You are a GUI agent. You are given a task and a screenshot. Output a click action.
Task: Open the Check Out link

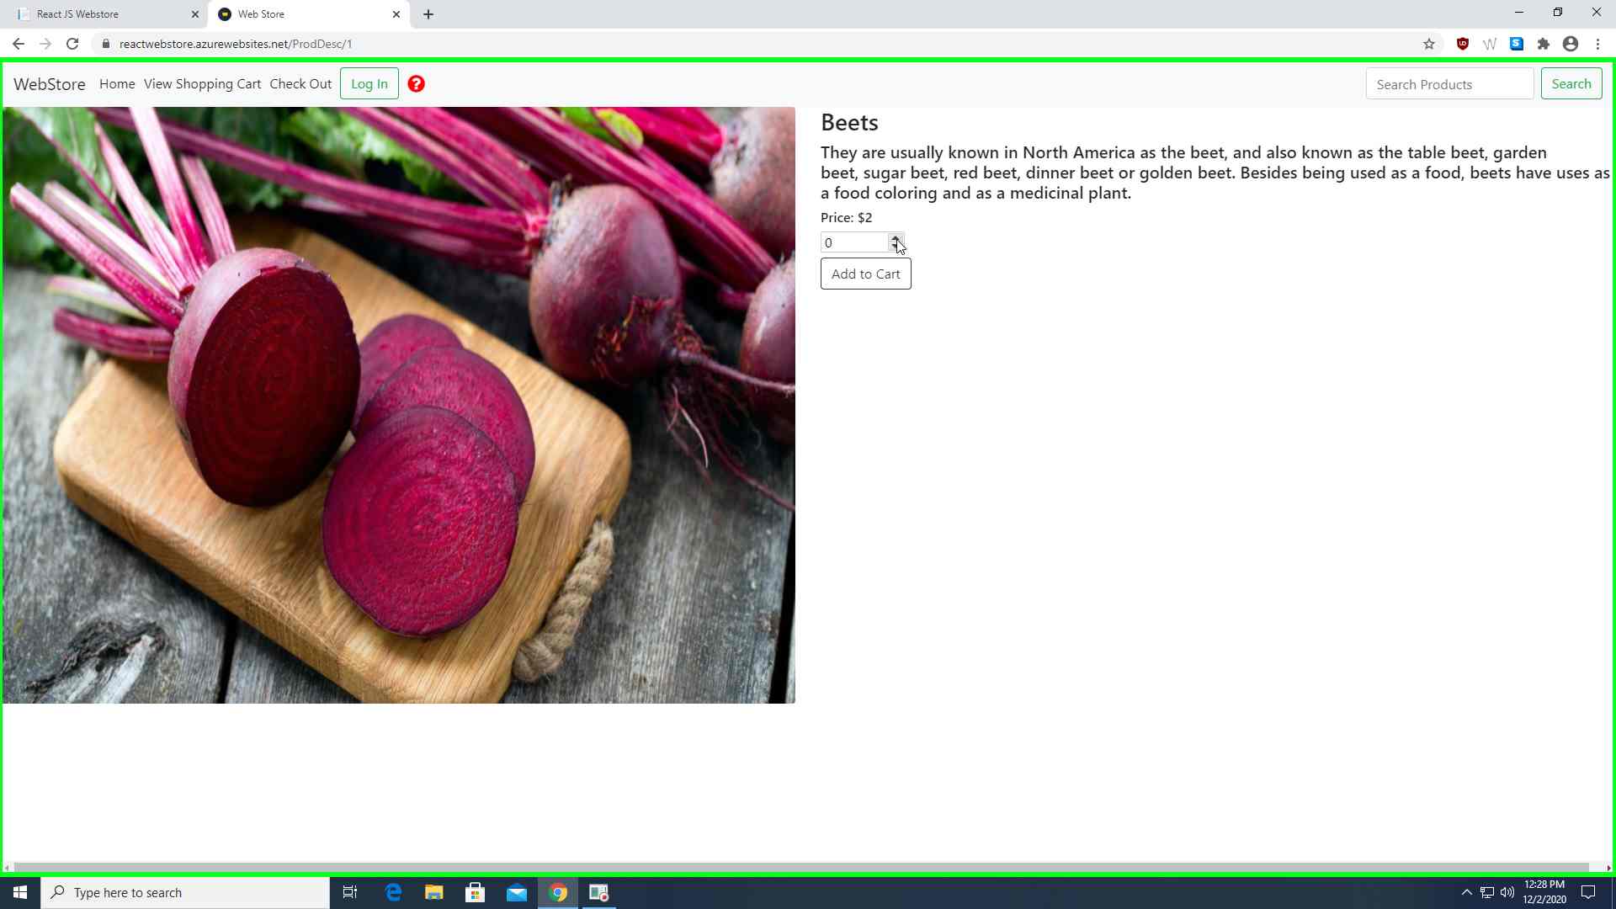click(300, 84)
